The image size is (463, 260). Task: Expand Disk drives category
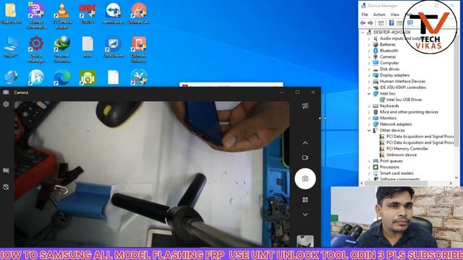tap(369, 69)
